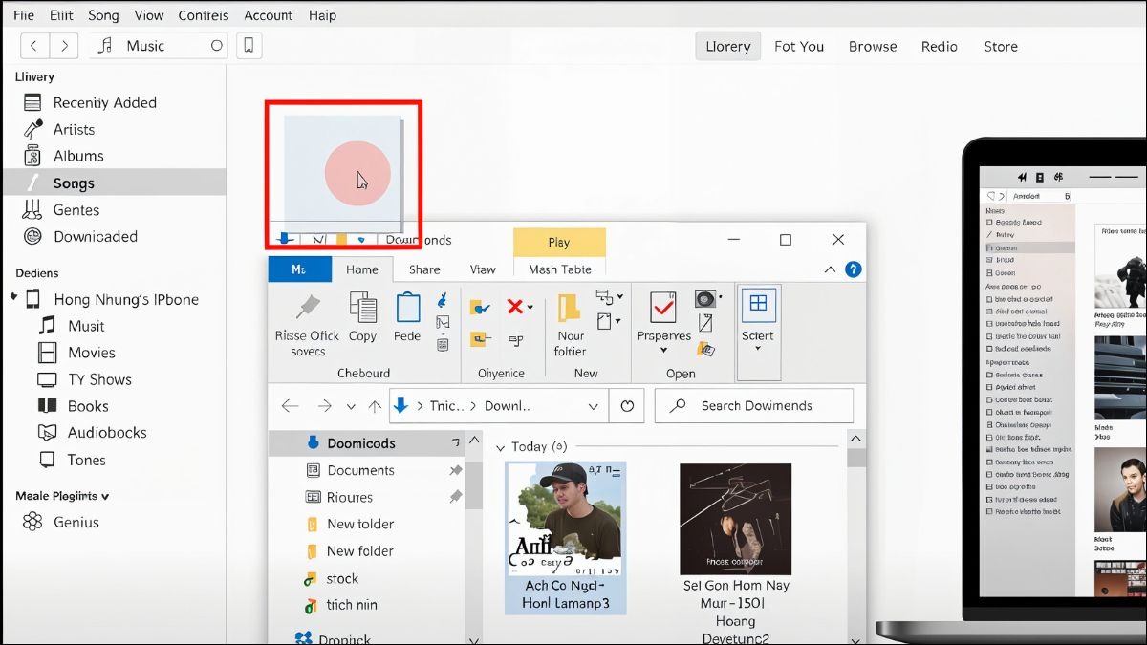
Task: Collapse Hong Nhung's IPbone device tree
Action: point(13,297)
